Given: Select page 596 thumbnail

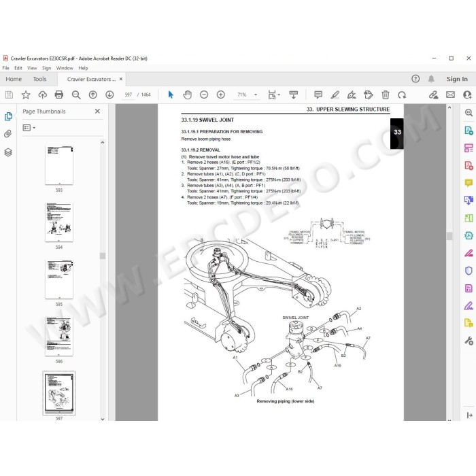Looking at the screenshot, I should point(59,336).
